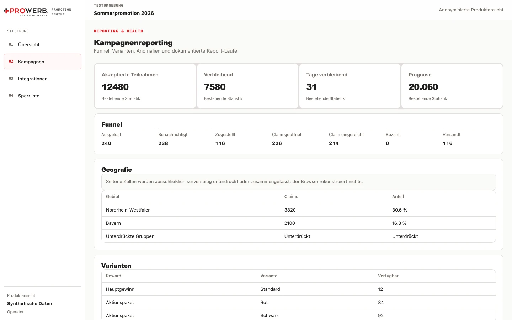
Task: Click the Reward column header
Action: point(113,276)
